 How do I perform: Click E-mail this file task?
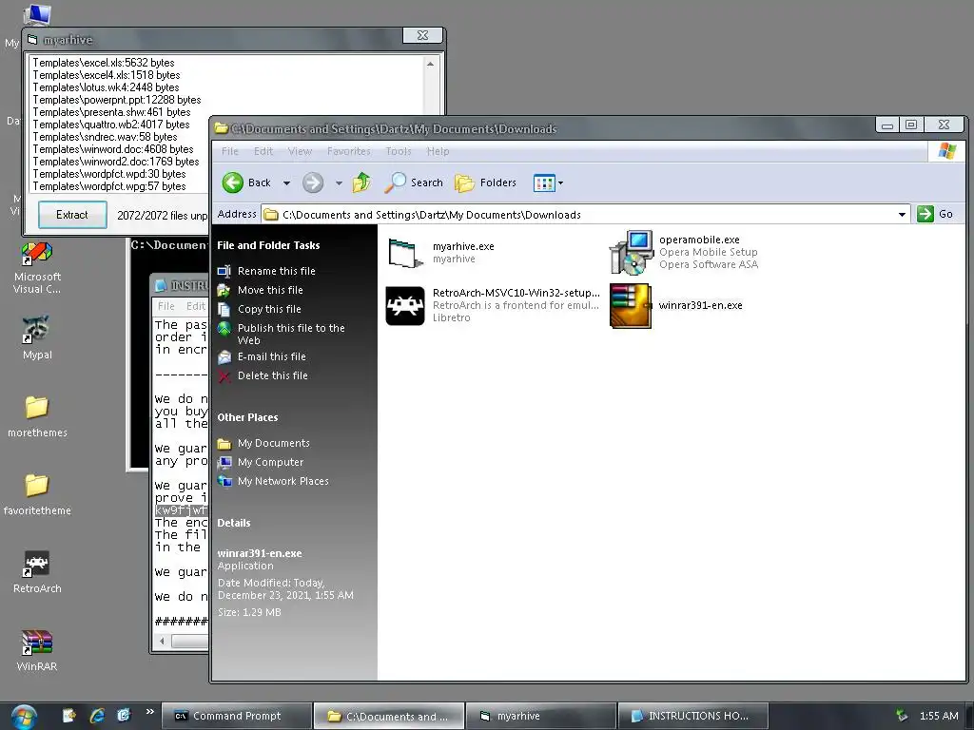271,356
